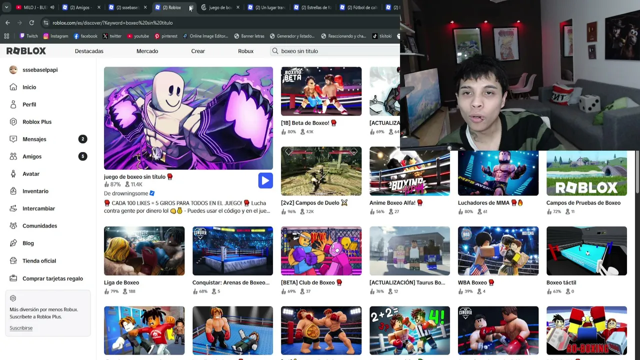Close the (2) sssebasel tab

pyautogui.click(x=145, y=7)
